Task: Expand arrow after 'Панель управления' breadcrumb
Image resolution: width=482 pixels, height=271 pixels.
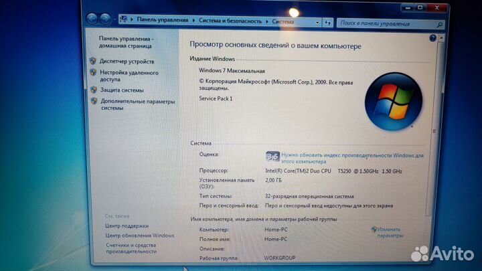Action: click(193, 20)
